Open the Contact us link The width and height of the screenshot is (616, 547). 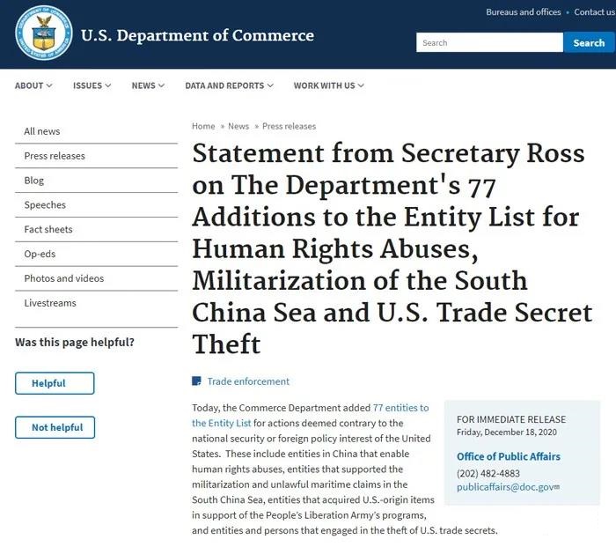point(594,12)
